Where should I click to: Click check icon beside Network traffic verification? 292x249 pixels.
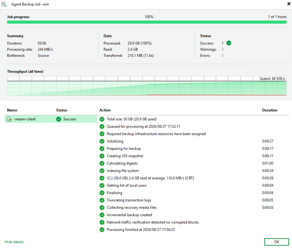click(102, 222)
